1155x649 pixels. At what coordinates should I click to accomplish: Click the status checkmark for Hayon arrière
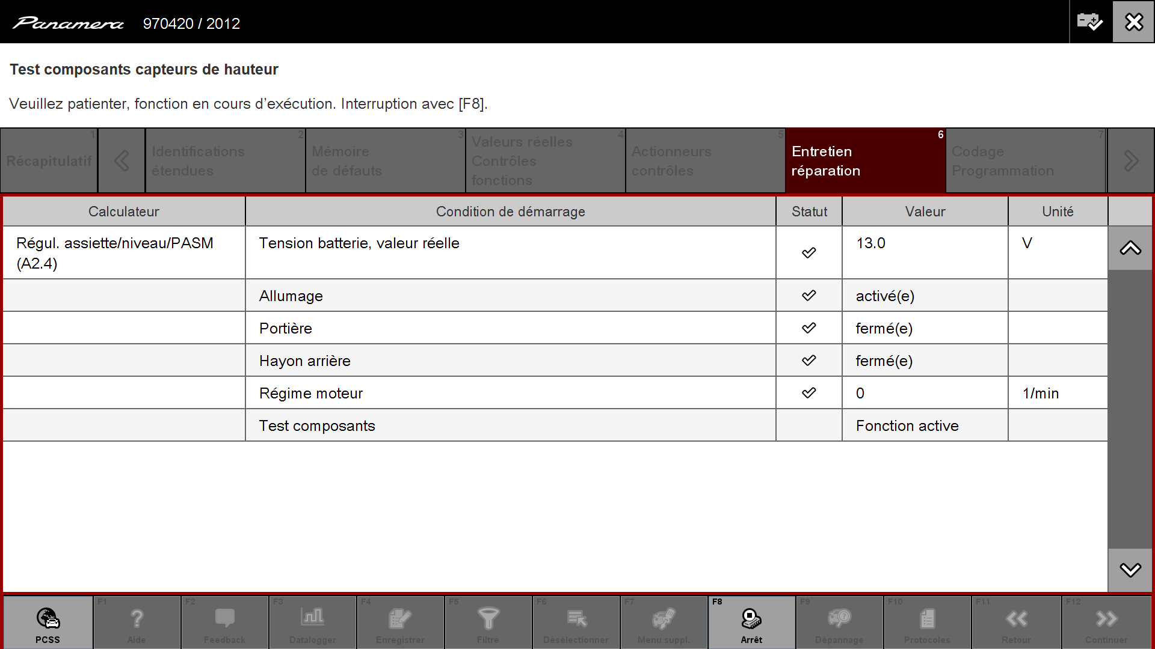click(x=809, y=361)
